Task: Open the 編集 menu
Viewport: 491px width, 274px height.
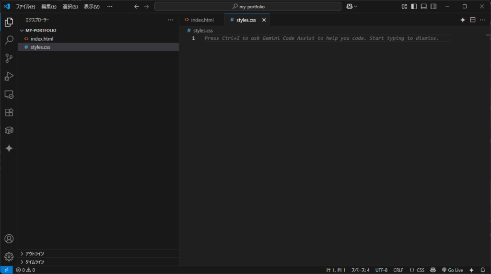Action: point(49,6)
